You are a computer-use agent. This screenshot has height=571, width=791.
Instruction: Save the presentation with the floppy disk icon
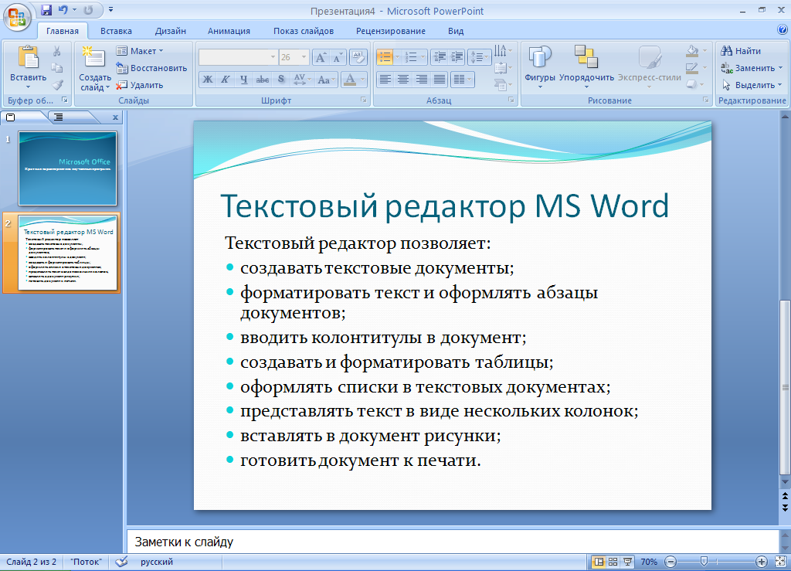click(46, 9)
